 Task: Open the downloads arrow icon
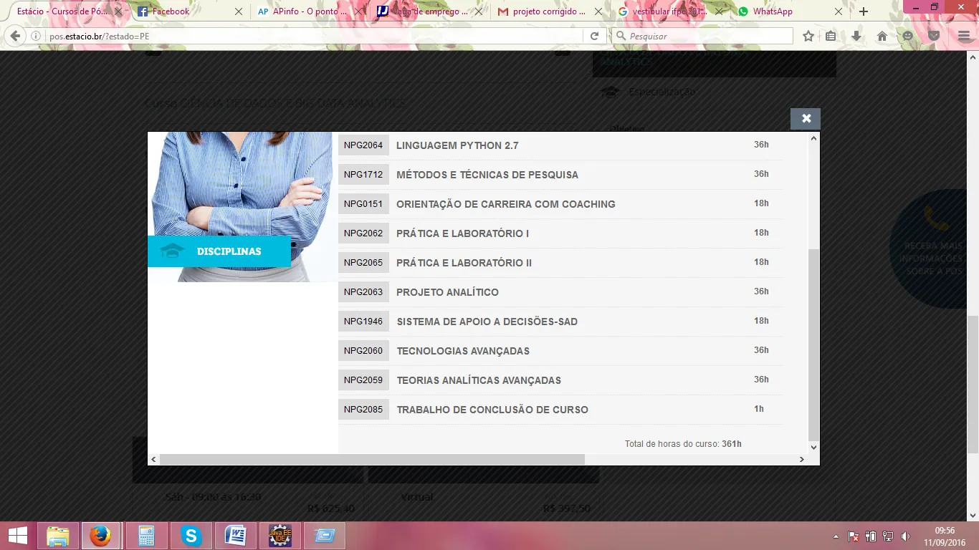pos(856,36)
